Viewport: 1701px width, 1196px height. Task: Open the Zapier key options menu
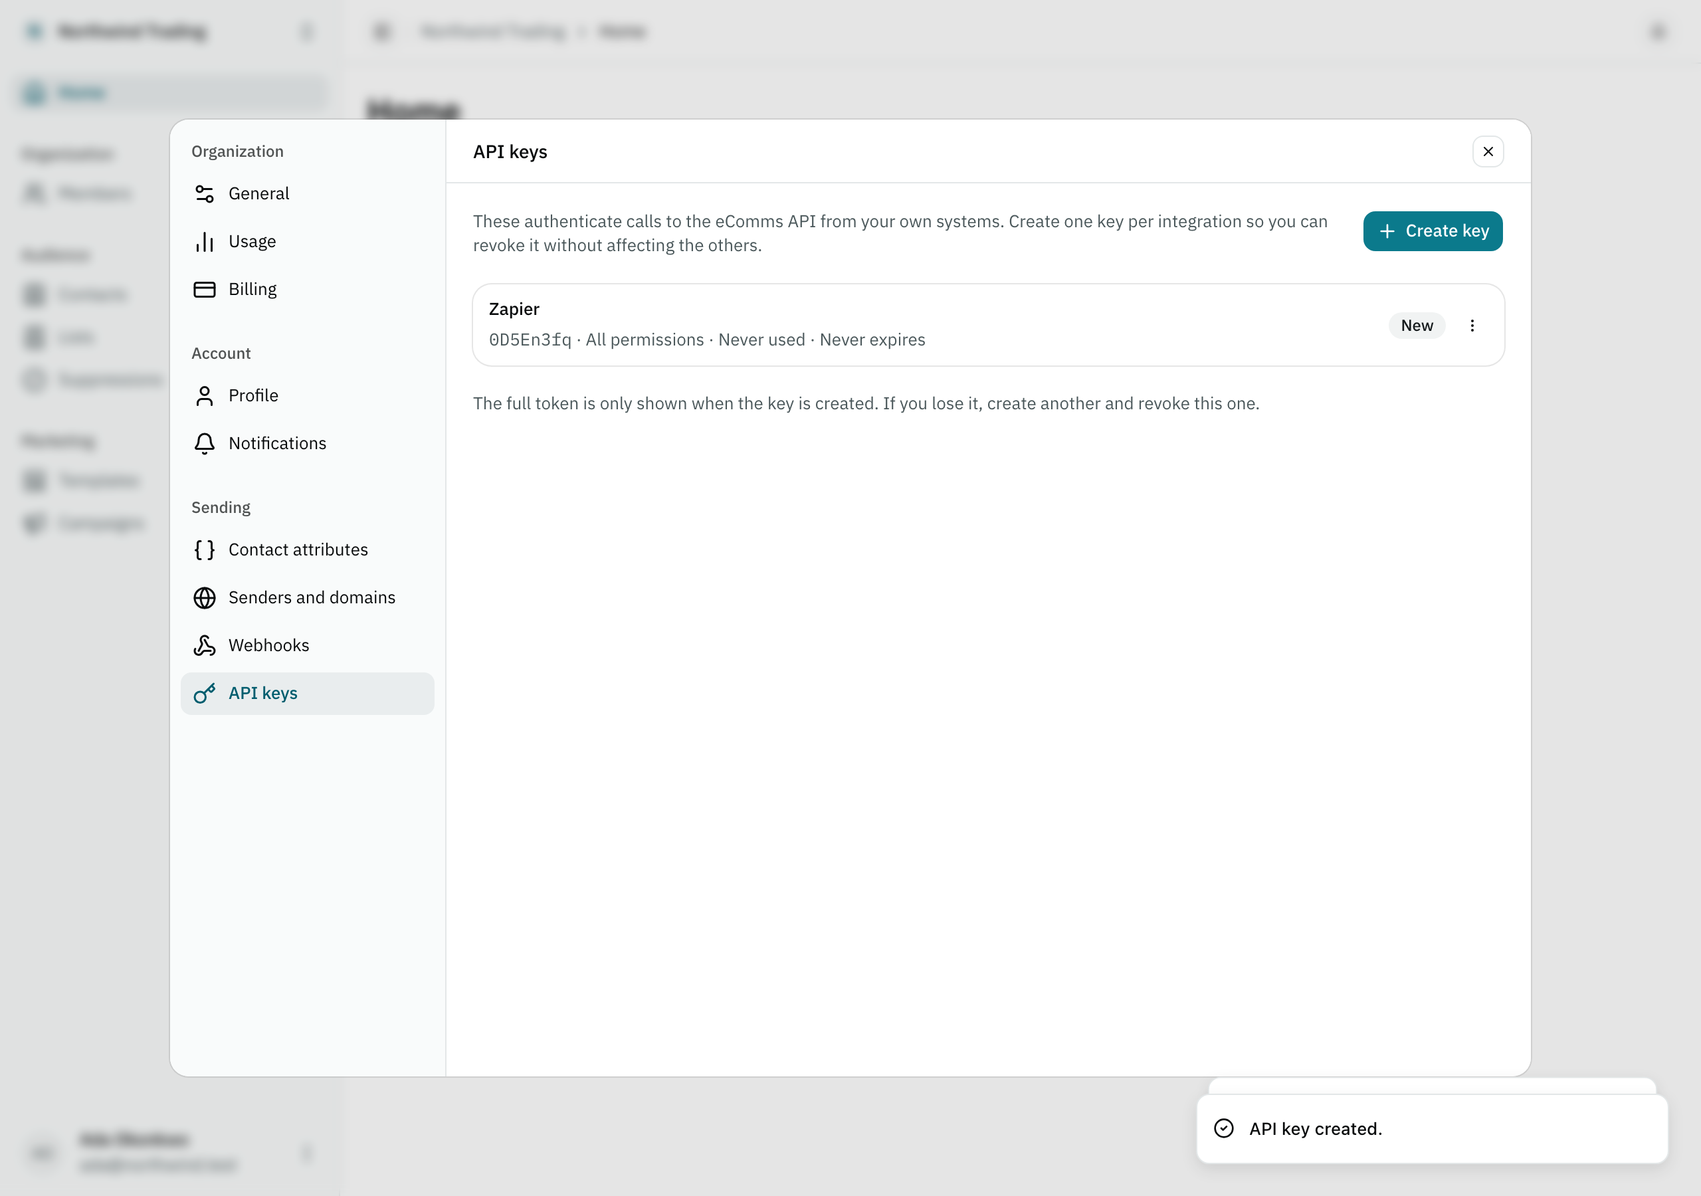(x=1471, y=326)
